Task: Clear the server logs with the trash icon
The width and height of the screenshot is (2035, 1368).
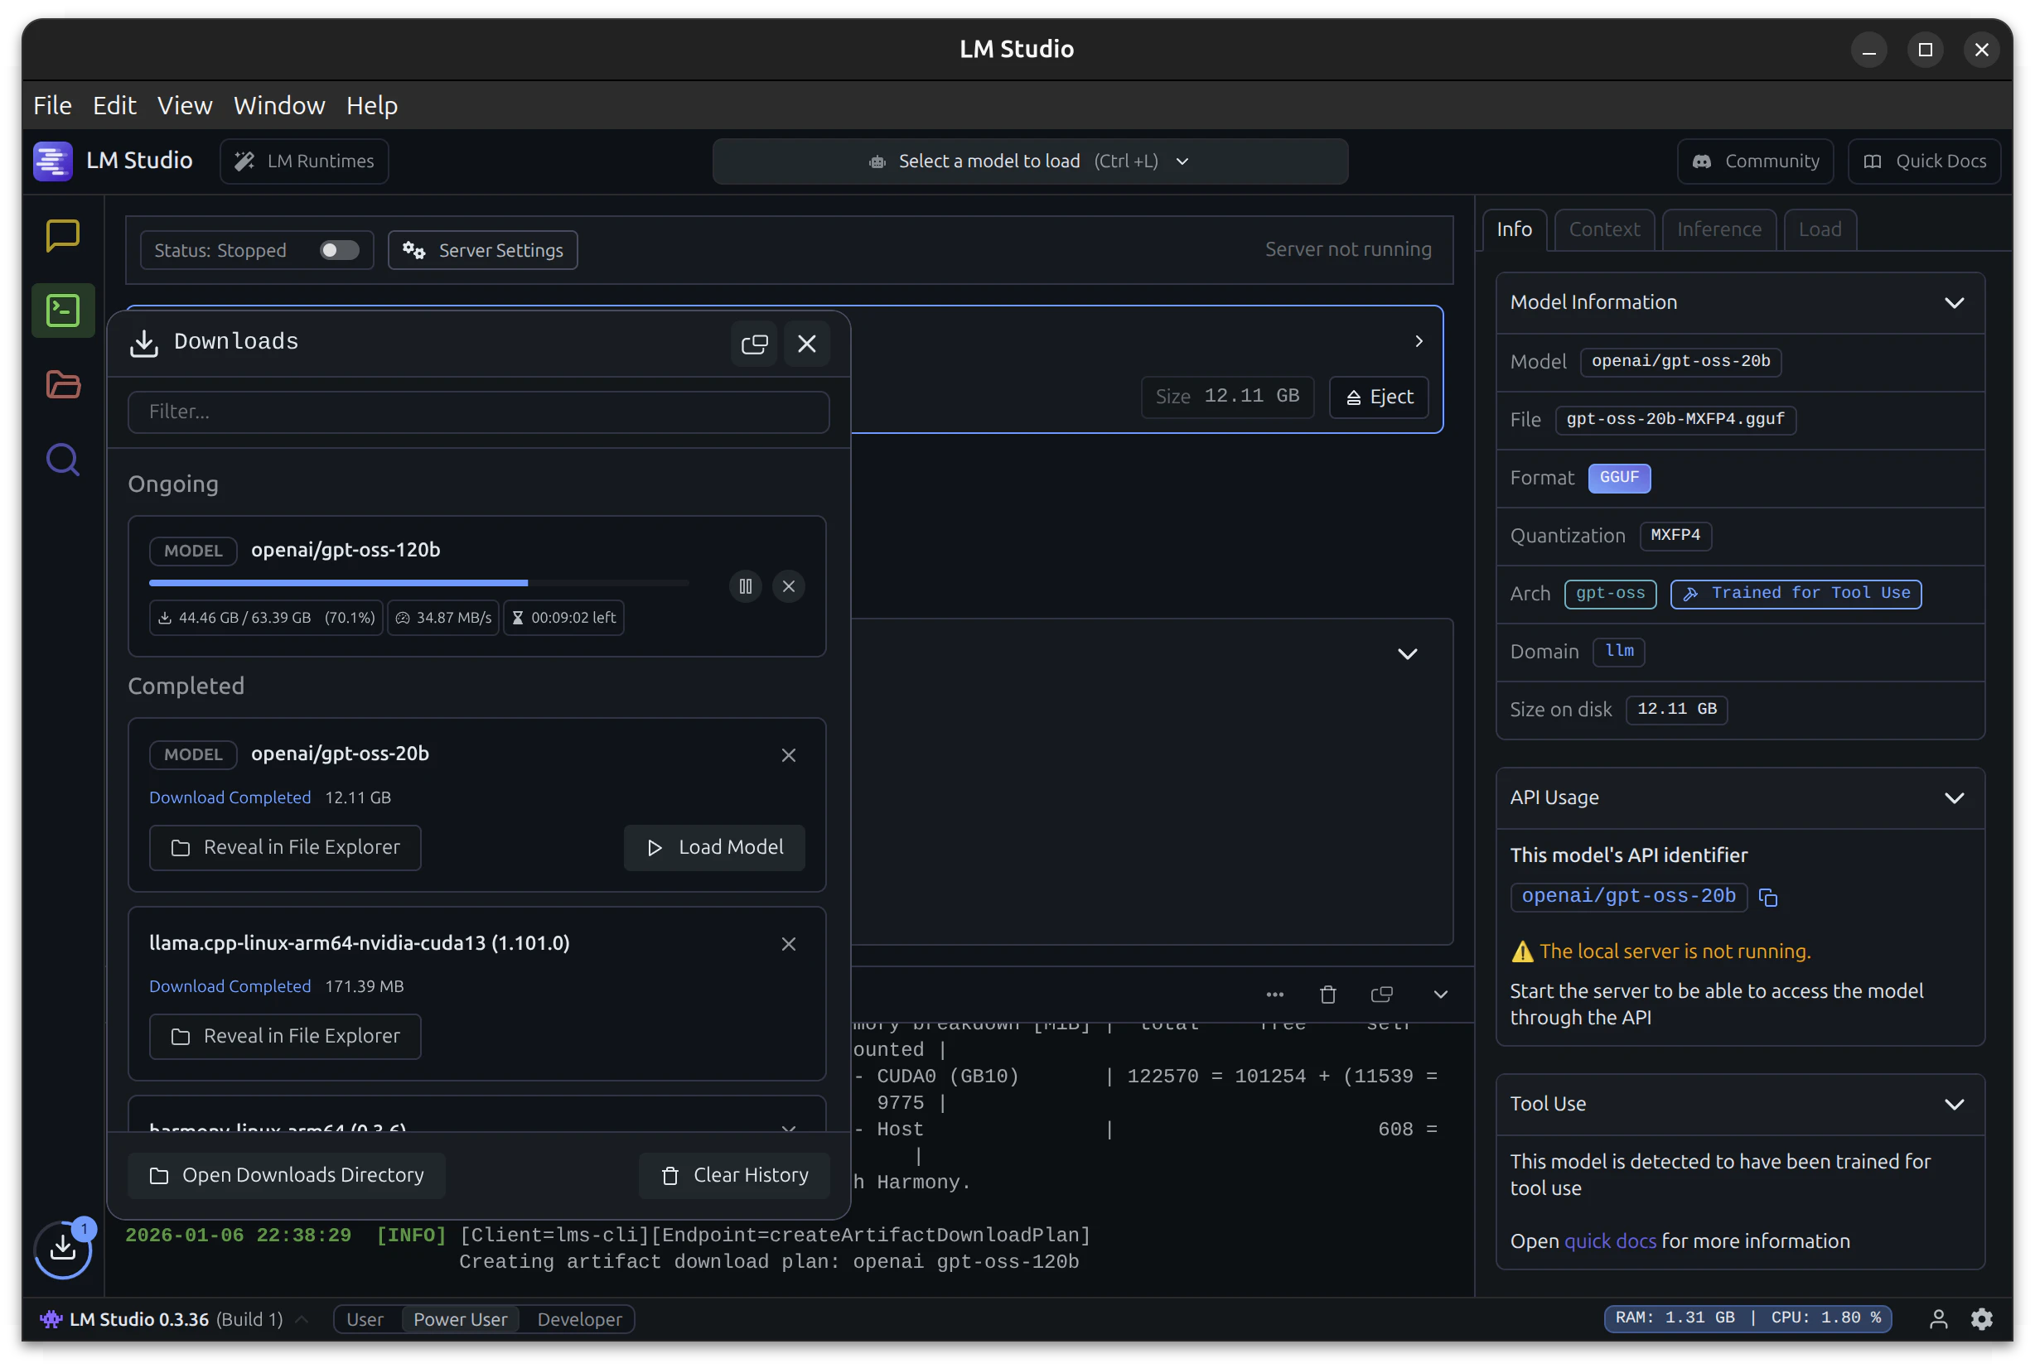Action: click(1328, 995)
